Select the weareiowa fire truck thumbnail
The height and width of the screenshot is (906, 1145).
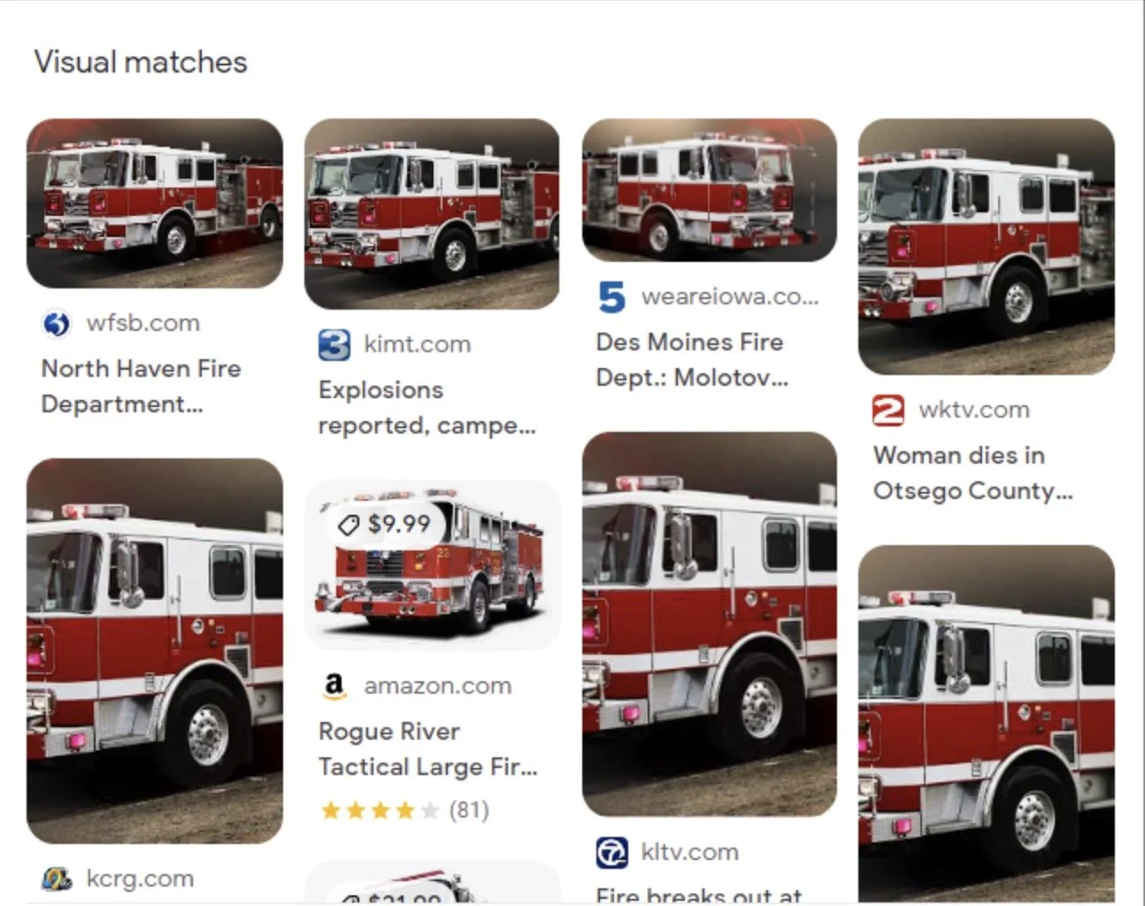click(710, 190)
